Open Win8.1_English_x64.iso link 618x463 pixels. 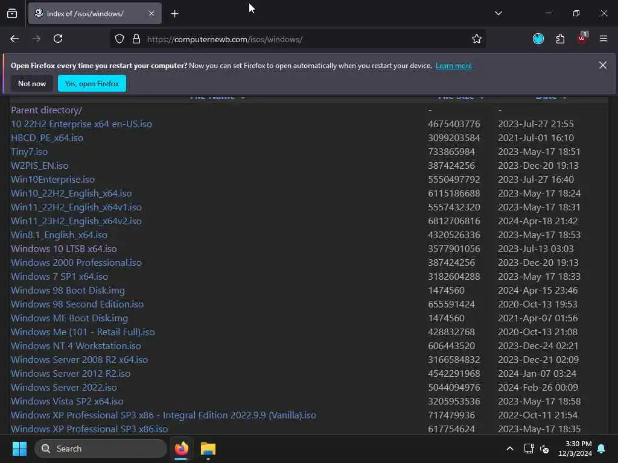[x=59, y=235]
